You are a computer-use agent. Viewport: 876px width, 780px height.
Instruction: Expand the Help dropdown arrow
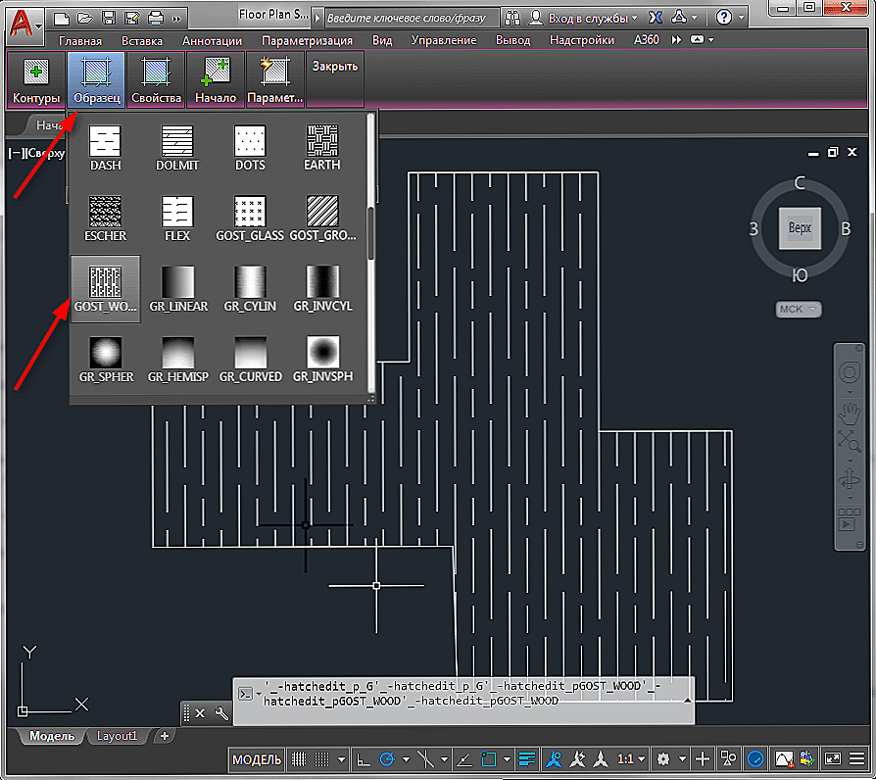coord(742,18)
